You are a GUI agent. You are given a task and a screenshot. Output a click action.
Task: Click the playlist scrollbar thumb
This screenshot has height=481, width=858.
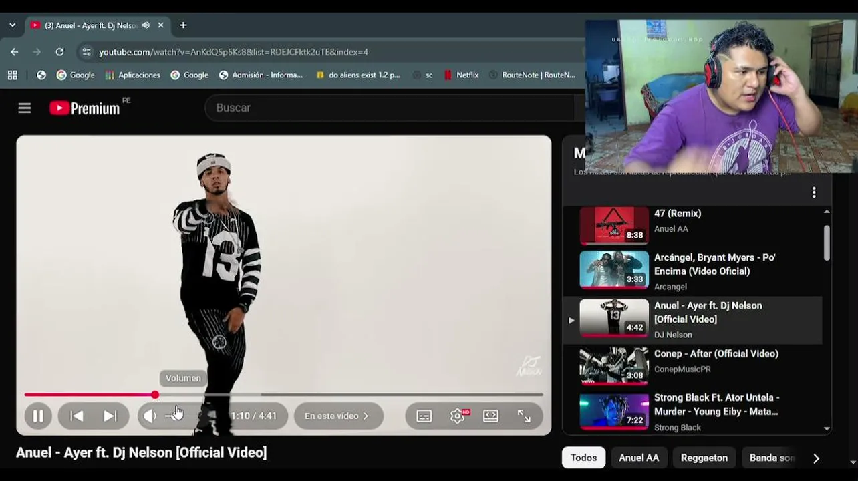tap(827, 243)
